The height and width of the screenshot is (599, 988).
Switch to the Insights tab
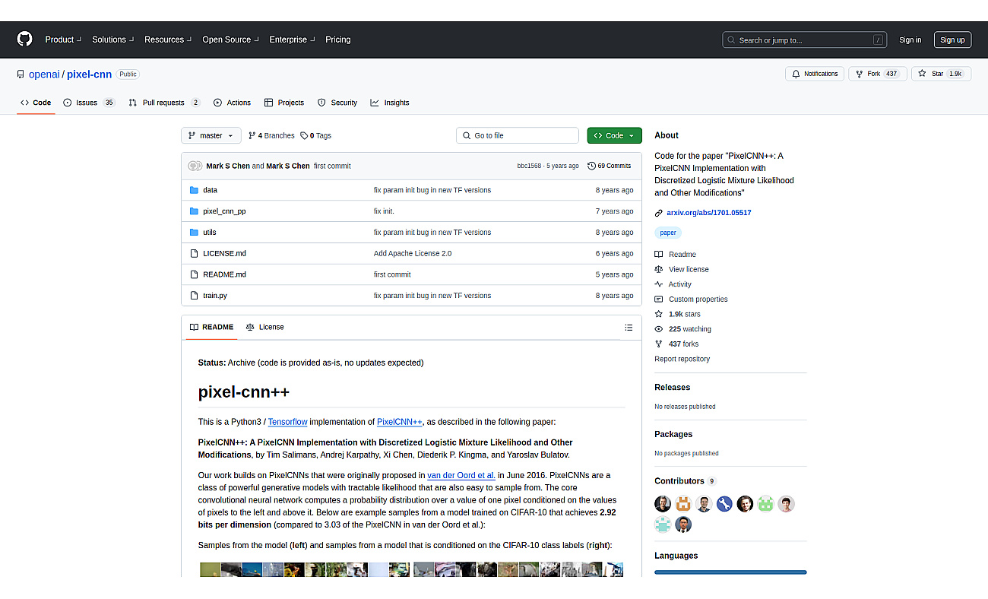point(389,103)
